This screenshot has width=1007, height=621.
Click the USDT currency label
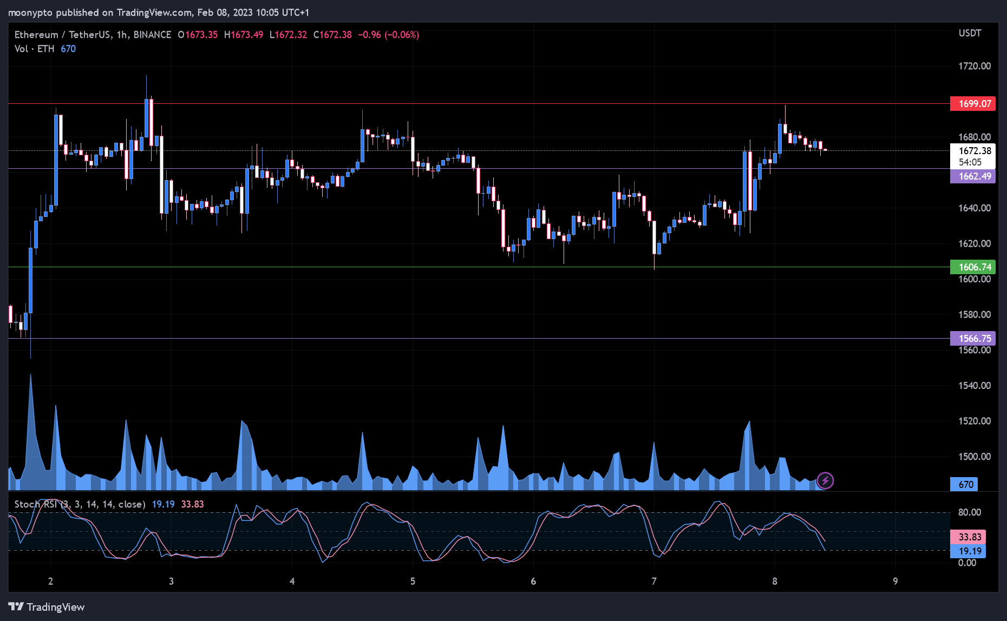pyautogui.click(x=970, y=33)
